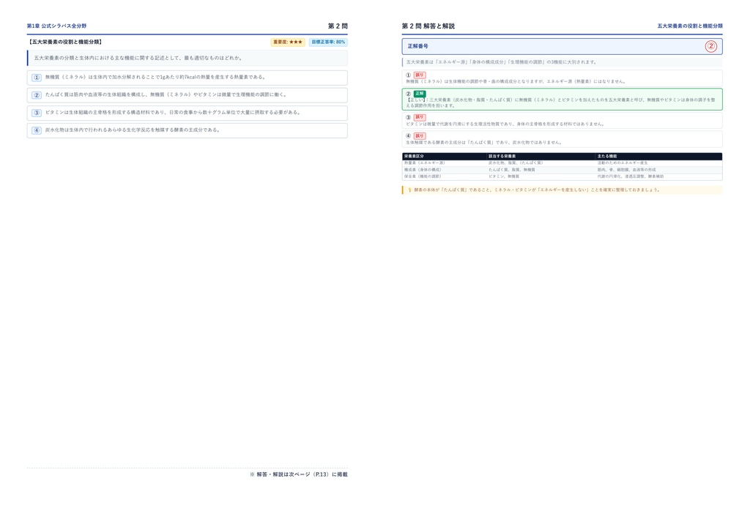The image size is (750, 530).
Task: Click the footer note 解答・解説は次ページ（P.13）に掲載
Action: click(299, 474)
